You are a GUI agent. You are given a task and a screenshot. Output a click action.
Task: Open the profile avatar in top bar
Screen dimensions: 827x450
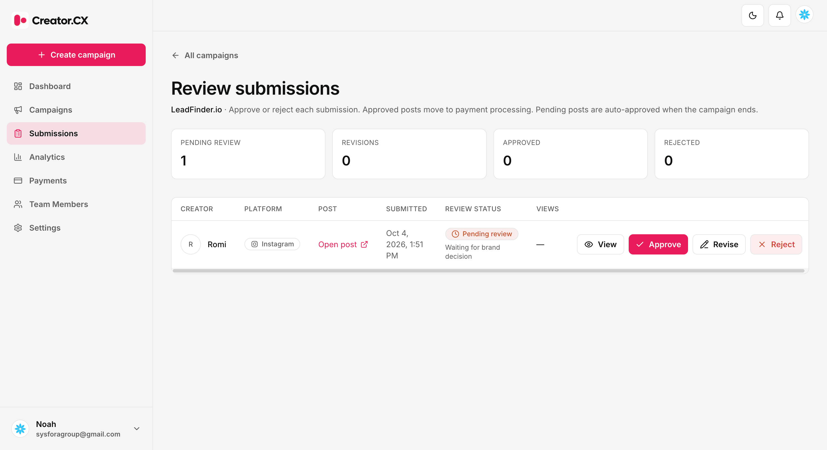(x=804, y=15)
